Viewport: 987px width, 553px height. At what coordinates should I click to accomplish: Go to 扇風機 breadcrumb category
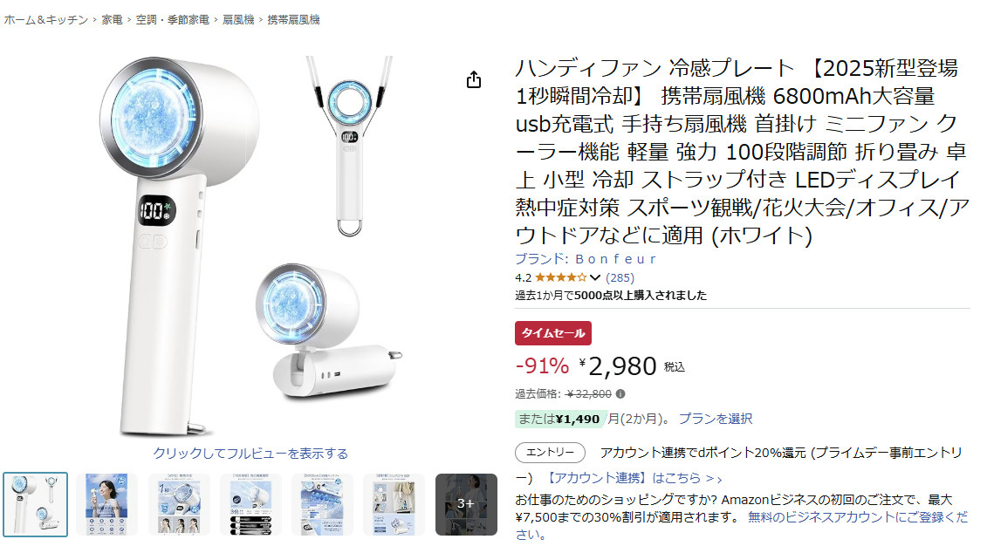tap(238, 20)
